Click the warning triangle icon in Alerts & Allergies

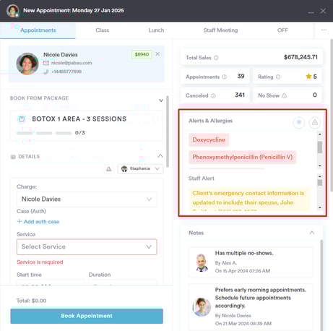tap(315, 123)
